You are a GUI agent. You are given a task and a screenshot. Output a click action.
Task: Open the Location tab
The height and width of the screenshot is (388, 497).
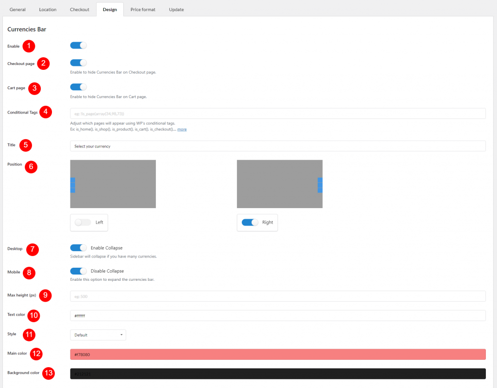pos(48,10)
